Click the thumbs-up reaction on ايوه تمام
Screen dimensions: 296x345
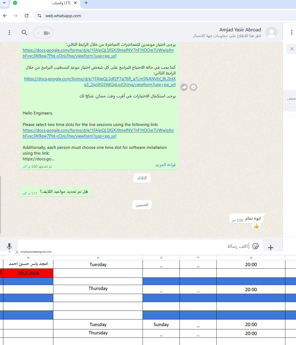coord(256,226)
